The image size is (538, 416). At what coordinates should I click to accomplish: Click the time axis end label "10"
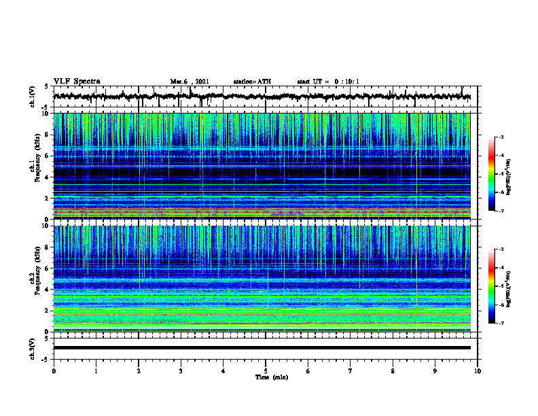coord(478,371)
